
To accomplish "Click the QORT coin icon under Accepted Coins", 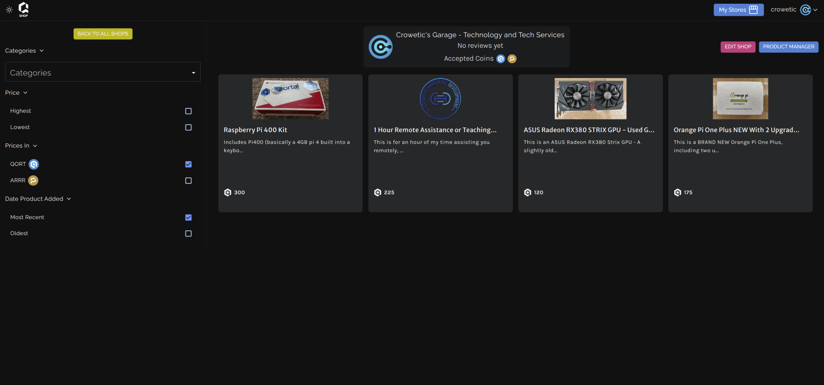I will tap(501, 59).
